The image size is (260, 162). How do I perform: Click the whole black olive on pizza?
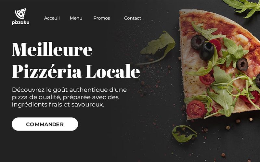click(207, 51)
